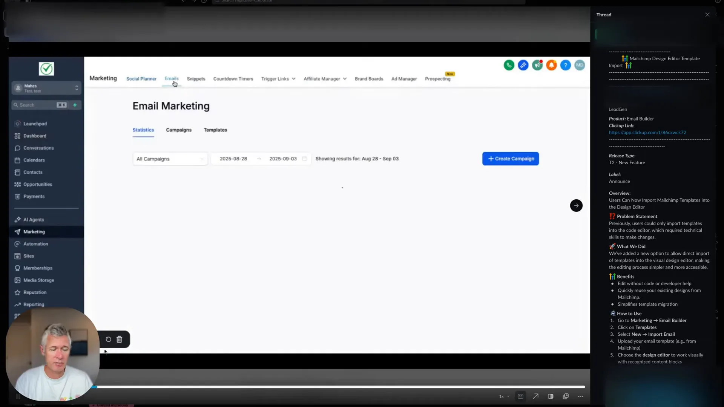
Task: Switch to the Templates sub-tab
Action: coord(215,130)
